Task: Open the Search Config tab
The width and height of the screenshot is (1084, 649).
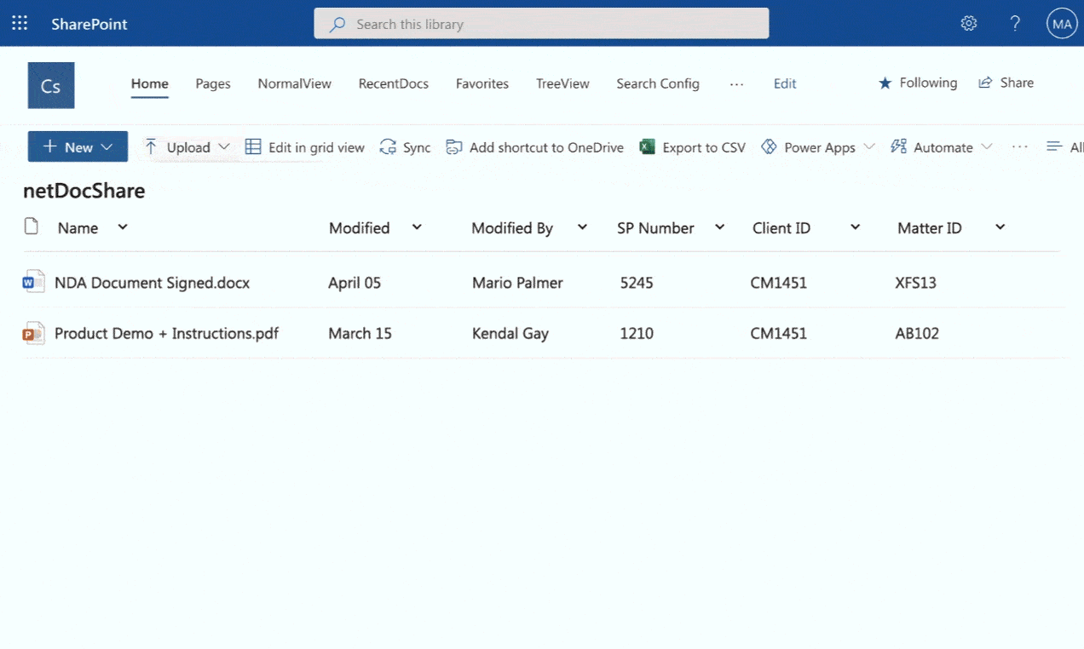Action: click(658, 83)
